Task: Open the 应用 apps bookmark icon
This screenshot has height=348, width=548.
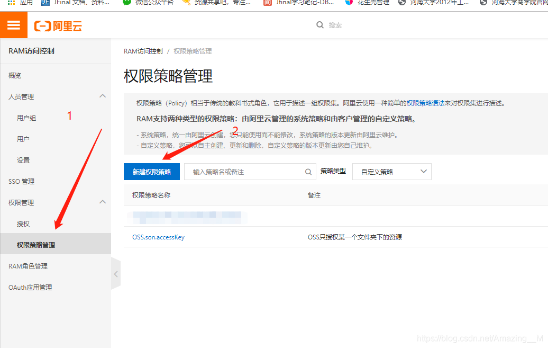Action: click(11, 3)
